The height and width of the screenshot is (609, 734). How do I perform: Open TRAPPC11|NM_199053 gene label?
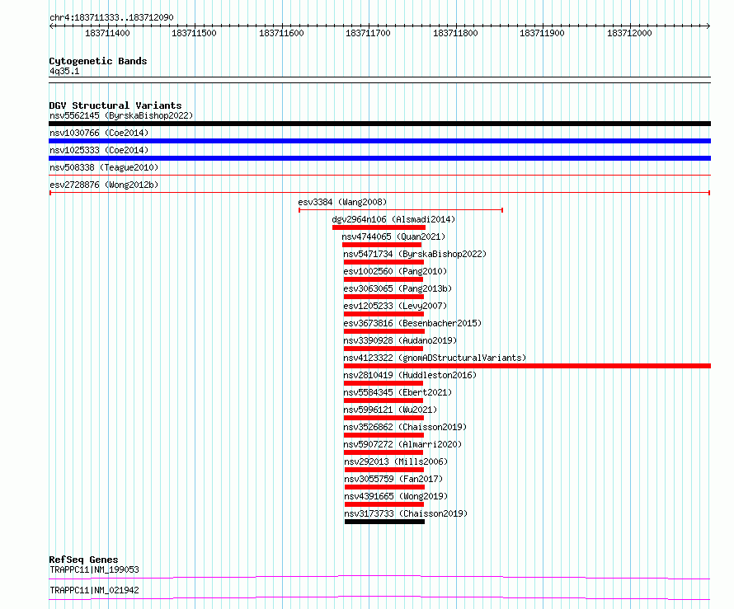(94, 569)
